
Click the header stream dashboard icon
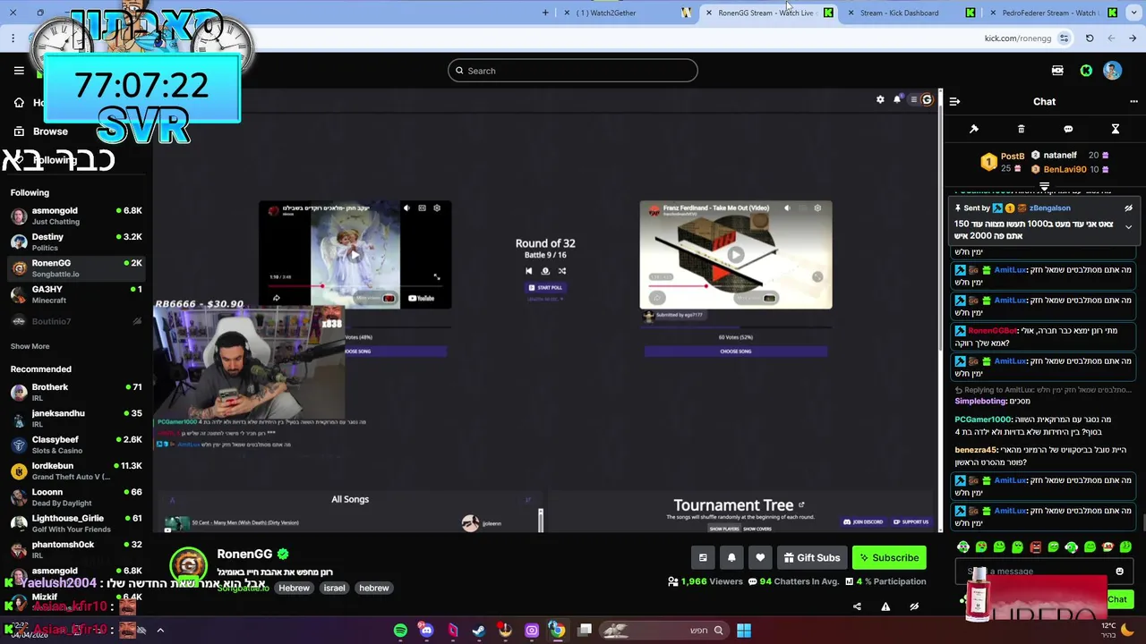(1057, 71)
